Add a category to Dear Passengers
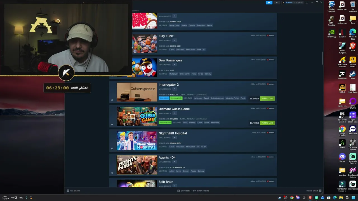 175,64
